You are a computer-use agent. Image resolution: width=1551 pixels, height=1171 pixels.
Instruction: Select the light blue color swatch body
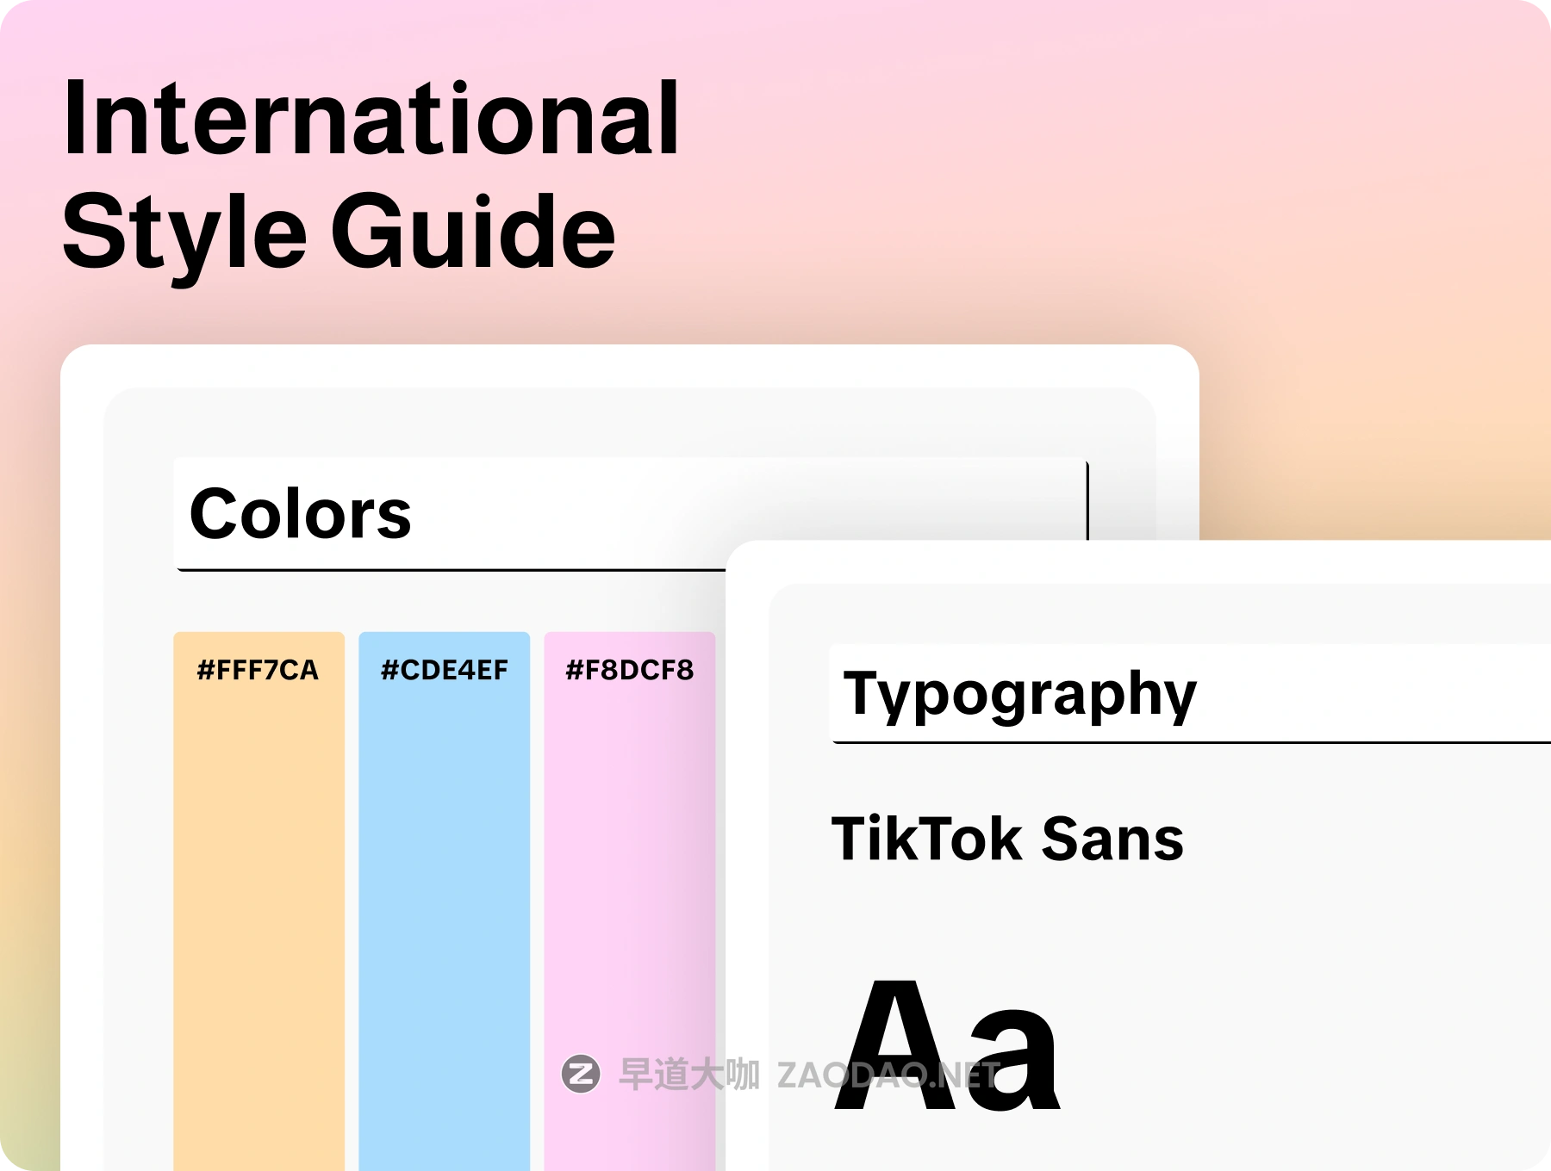pyautogui.click(x=444, y=904)
